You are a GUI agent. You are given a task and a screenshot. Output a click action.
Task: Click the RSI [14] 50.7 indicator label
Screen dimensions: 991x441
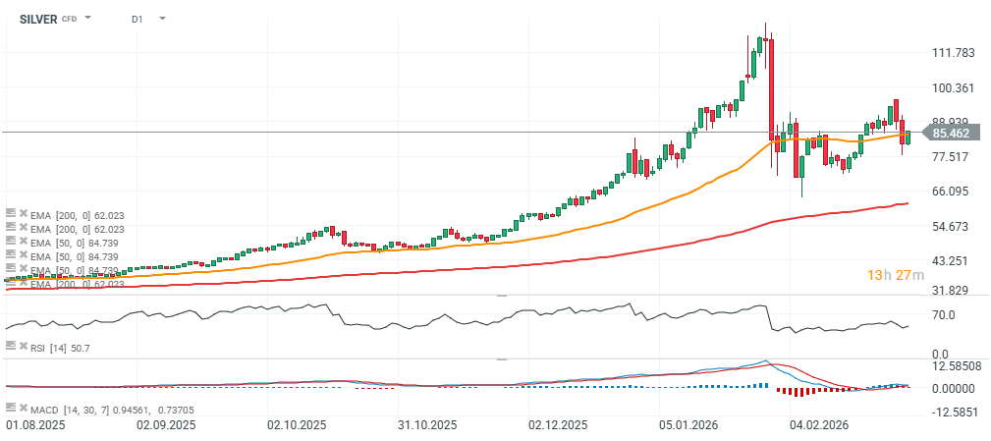tap(60, 346)
